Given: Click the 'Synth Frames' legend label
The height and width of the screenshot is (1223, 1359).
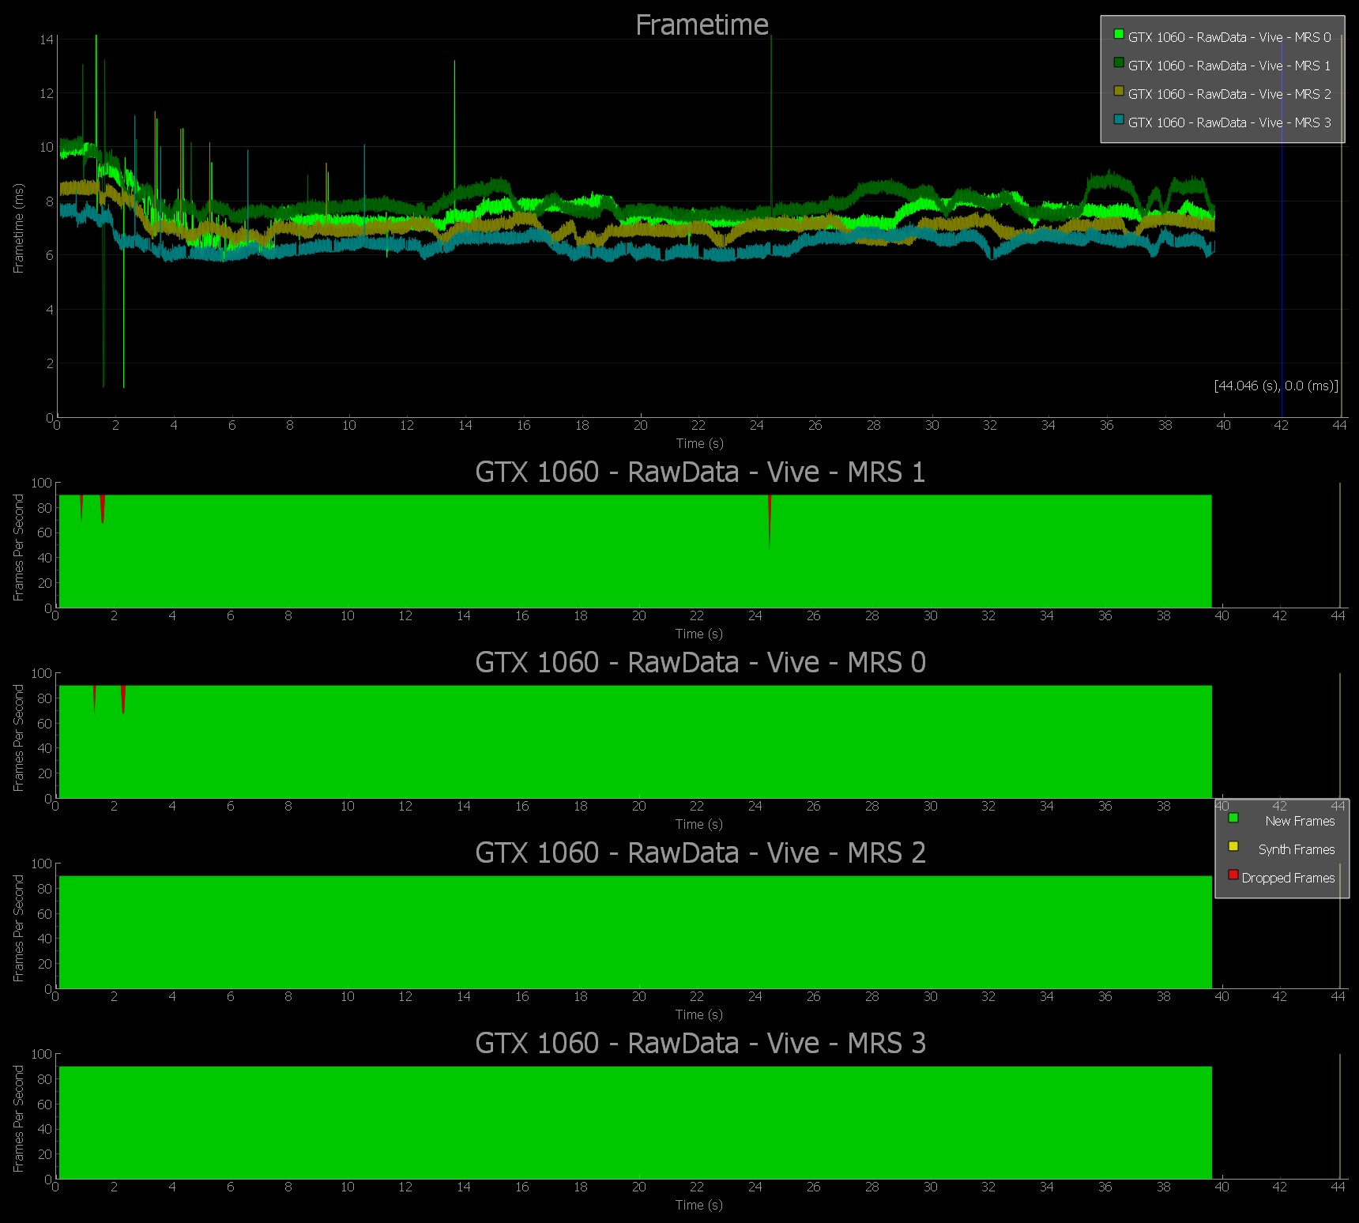Looking at the screenshot, I should (x=1297, y=849).
